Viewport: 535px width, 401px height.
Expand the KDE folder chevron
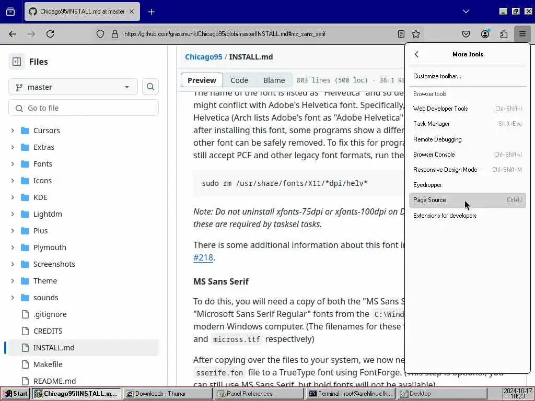[13, 197]
